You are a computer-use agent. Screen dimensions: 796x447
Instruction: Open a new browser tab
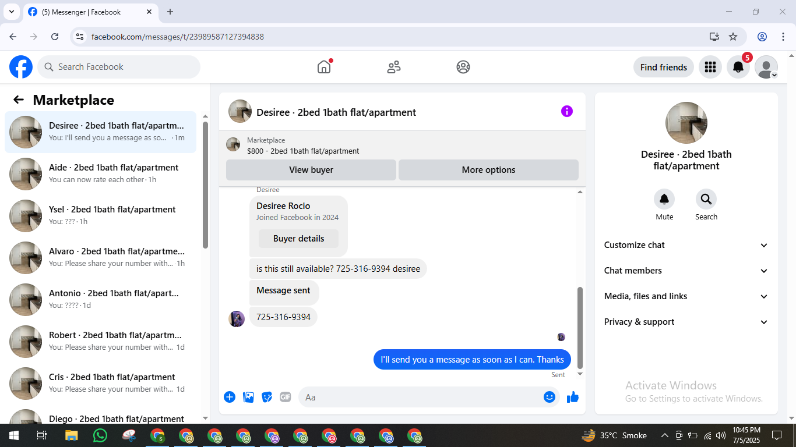coord(170,12)
